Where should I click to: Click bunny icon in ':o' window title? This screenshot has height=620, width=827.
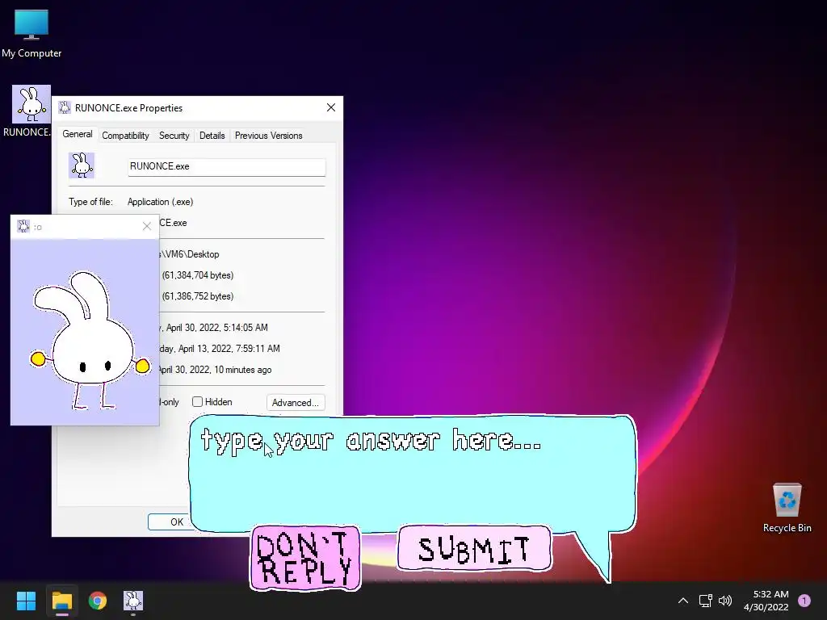click(23, 226)
